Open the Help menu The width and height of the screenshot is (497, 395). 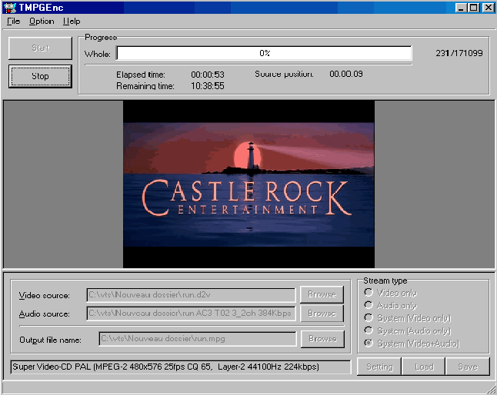(x=72, y=22)
